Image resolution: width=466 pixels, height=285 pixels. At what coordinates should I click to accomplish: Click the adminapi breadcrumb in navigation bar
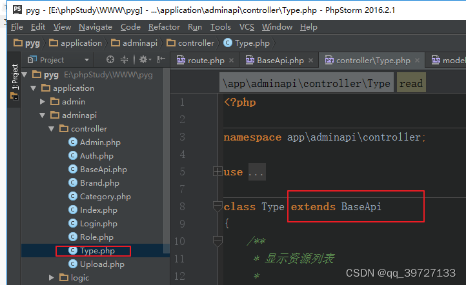(134, 43)
